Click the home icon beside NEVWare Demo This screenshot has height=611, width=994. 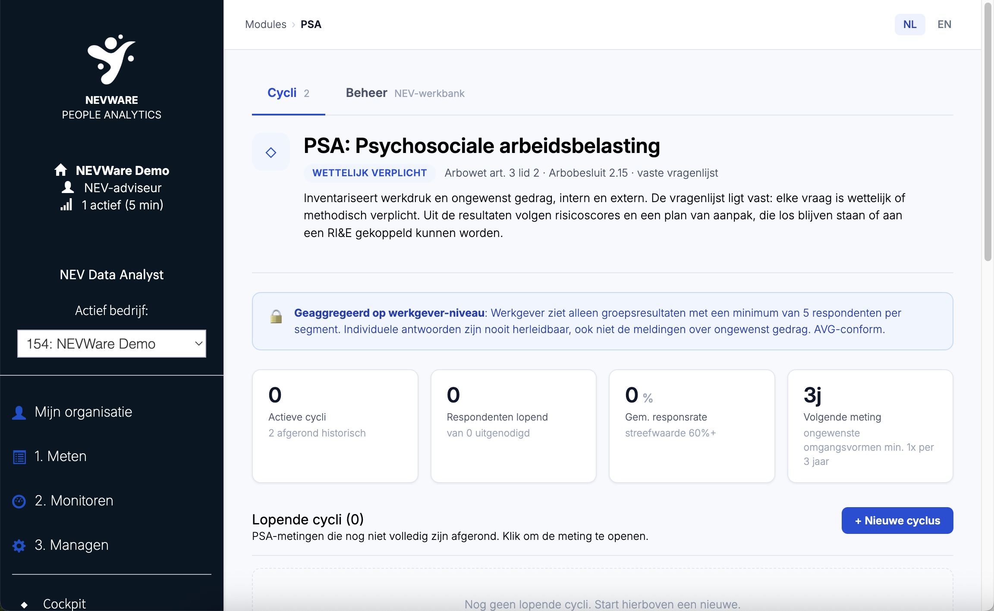point(61,170)
